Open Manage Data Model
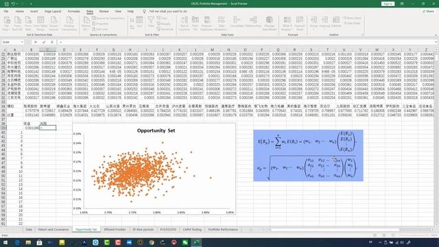The width and height of the screenshot is (439, 247). [270, 23]
